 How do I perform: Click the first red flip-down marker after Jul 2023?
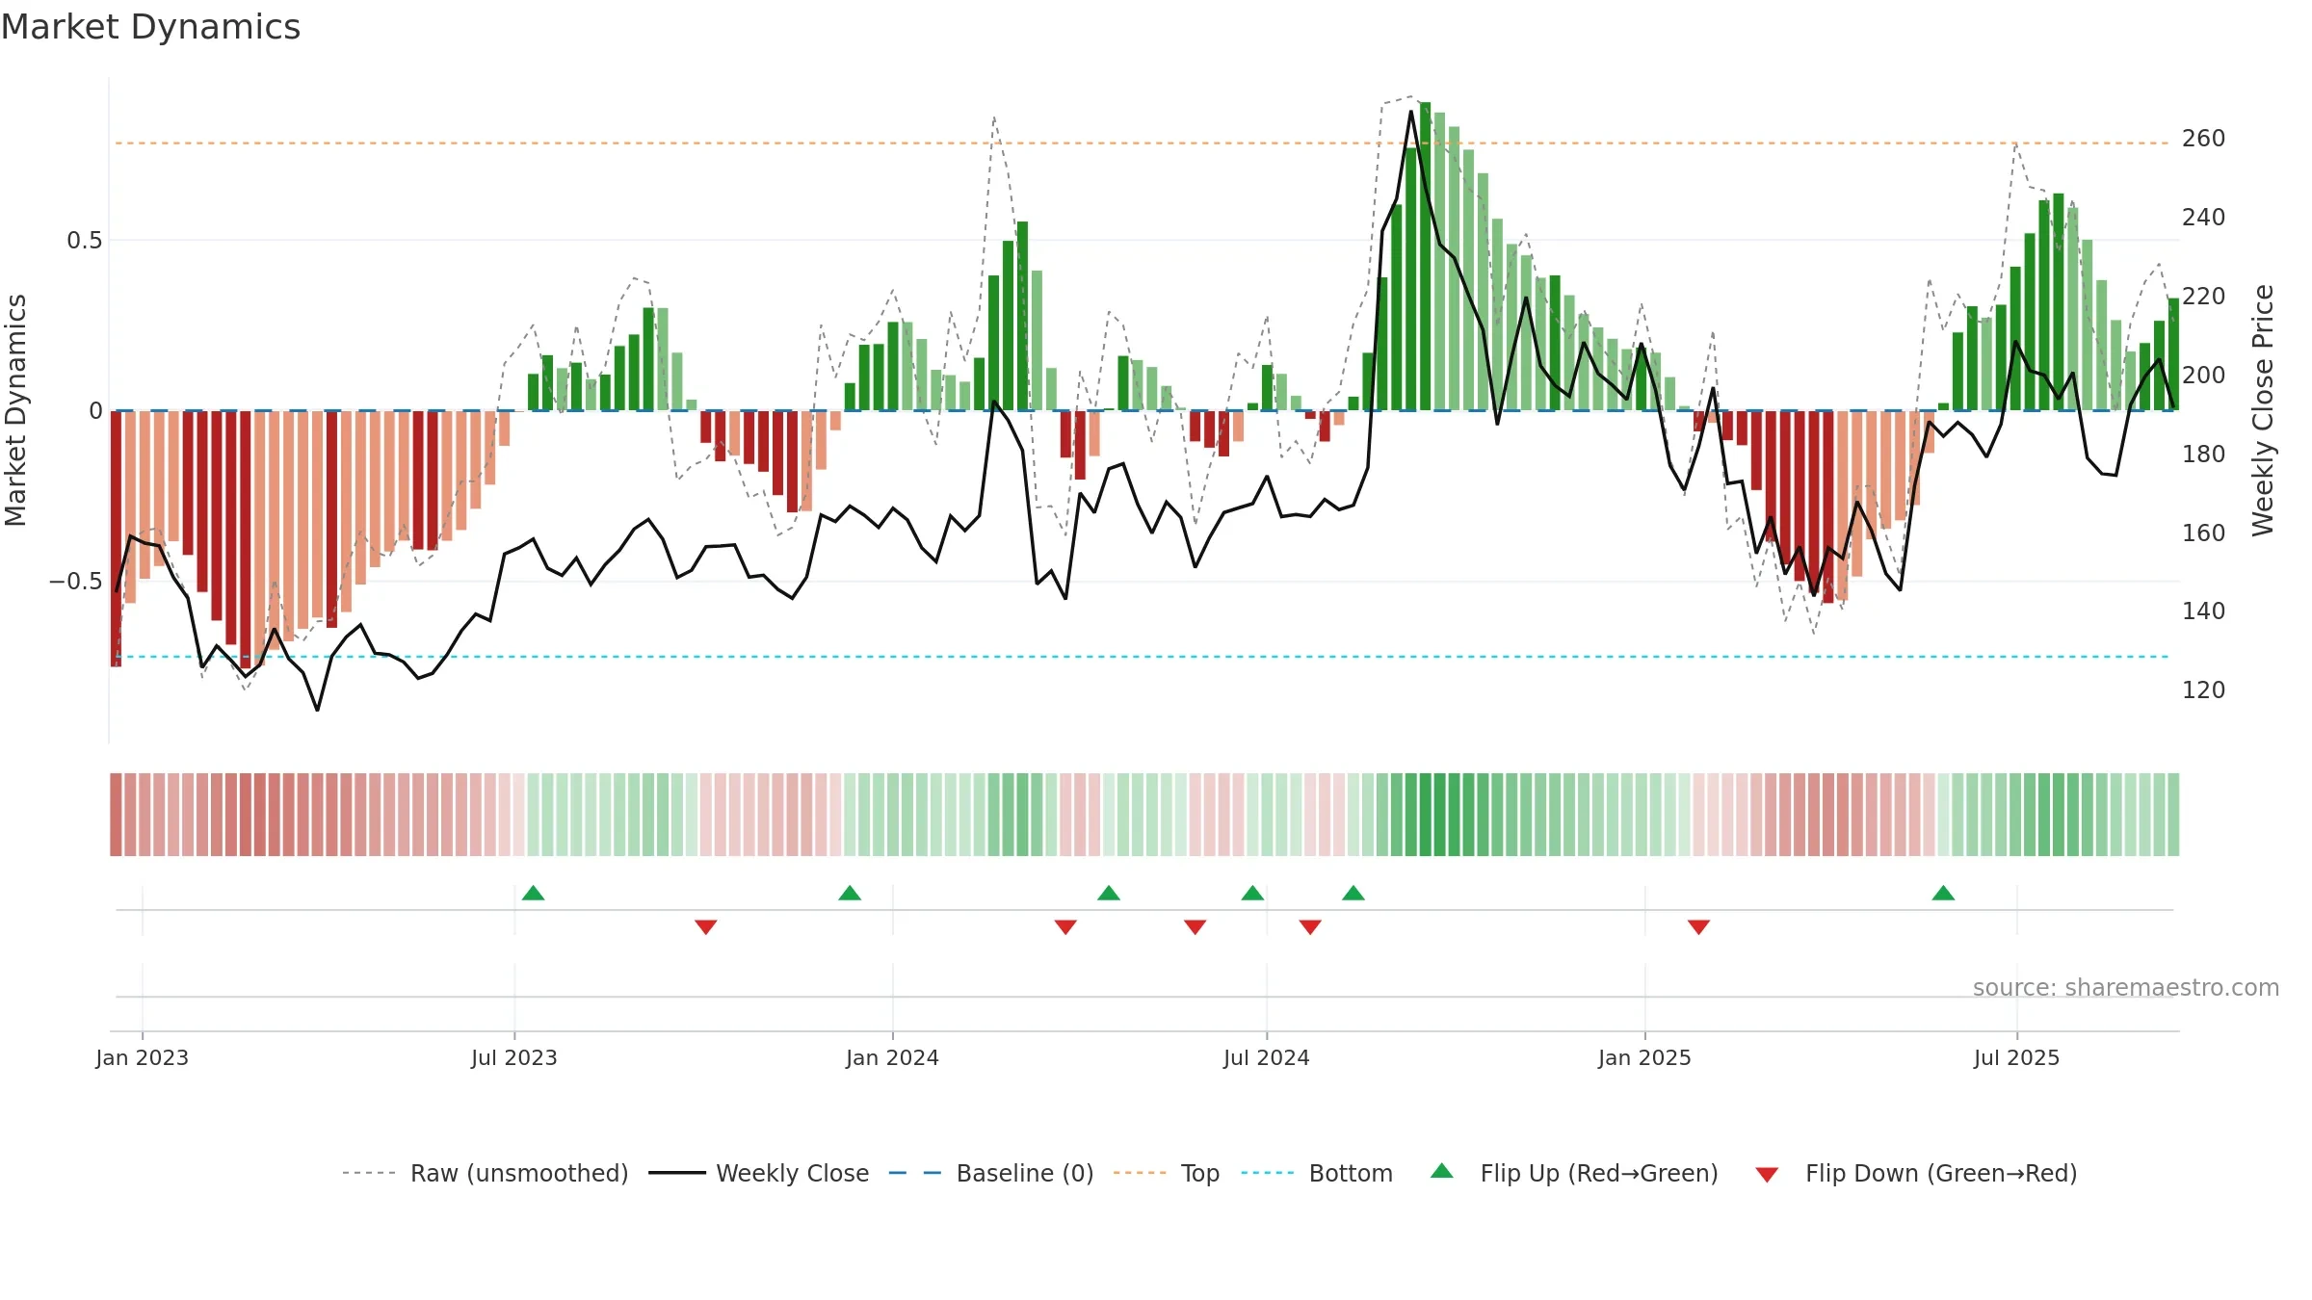(x=706, y=926)
